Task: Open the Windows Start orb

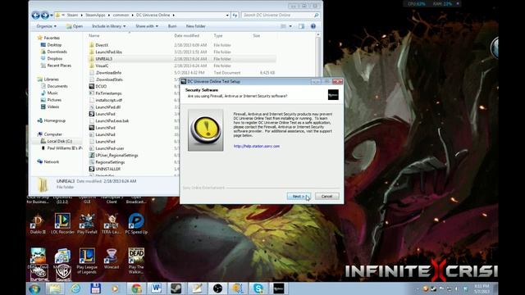Action: point(34,288)
